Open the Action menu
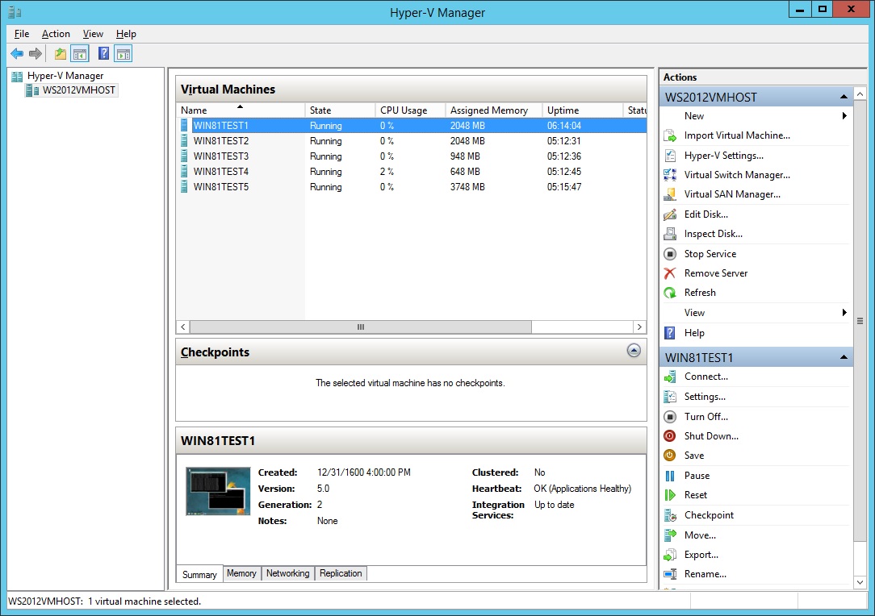 pos(56,34)
